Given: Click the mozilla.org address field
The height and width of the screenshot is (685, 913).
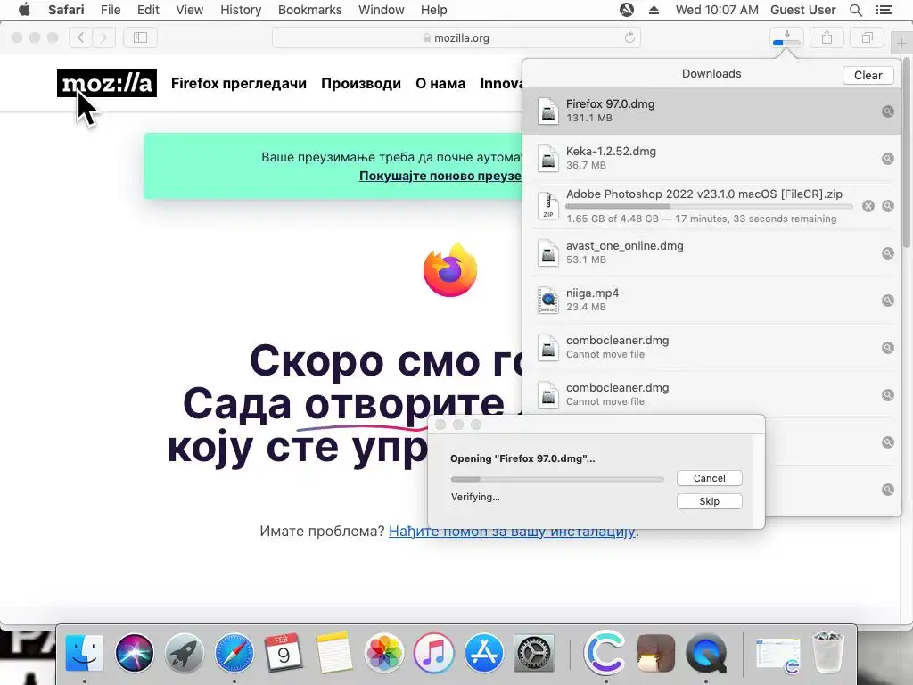Looking at the screenshot, I should [456, 37].
